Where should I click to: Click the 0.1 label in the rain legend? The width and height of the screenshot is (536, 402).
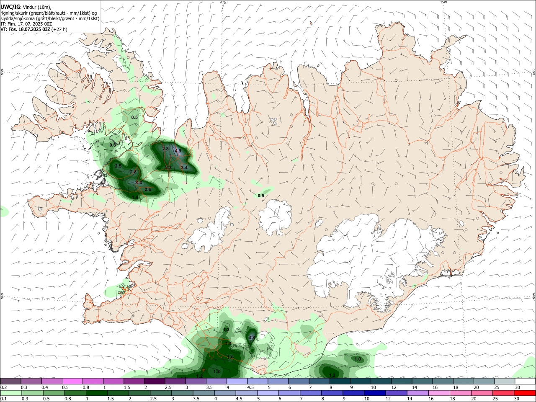point(3,399)
